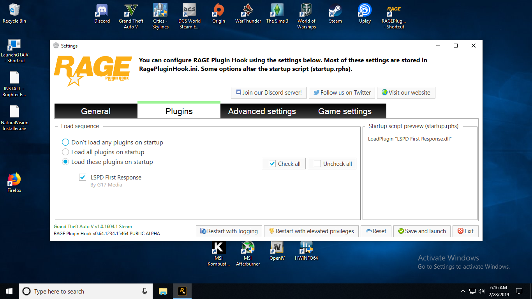Open the clock showing 6:16 AM
This screenshot has height=299, width=532.
tap(499, 291)
